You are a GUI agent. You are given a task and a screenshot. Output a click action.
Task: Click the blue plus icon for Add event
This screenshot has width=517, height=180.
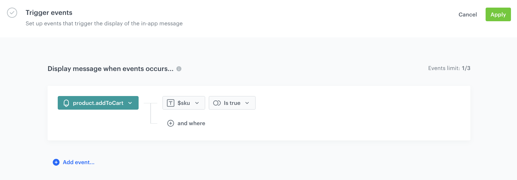pos(56,162)
